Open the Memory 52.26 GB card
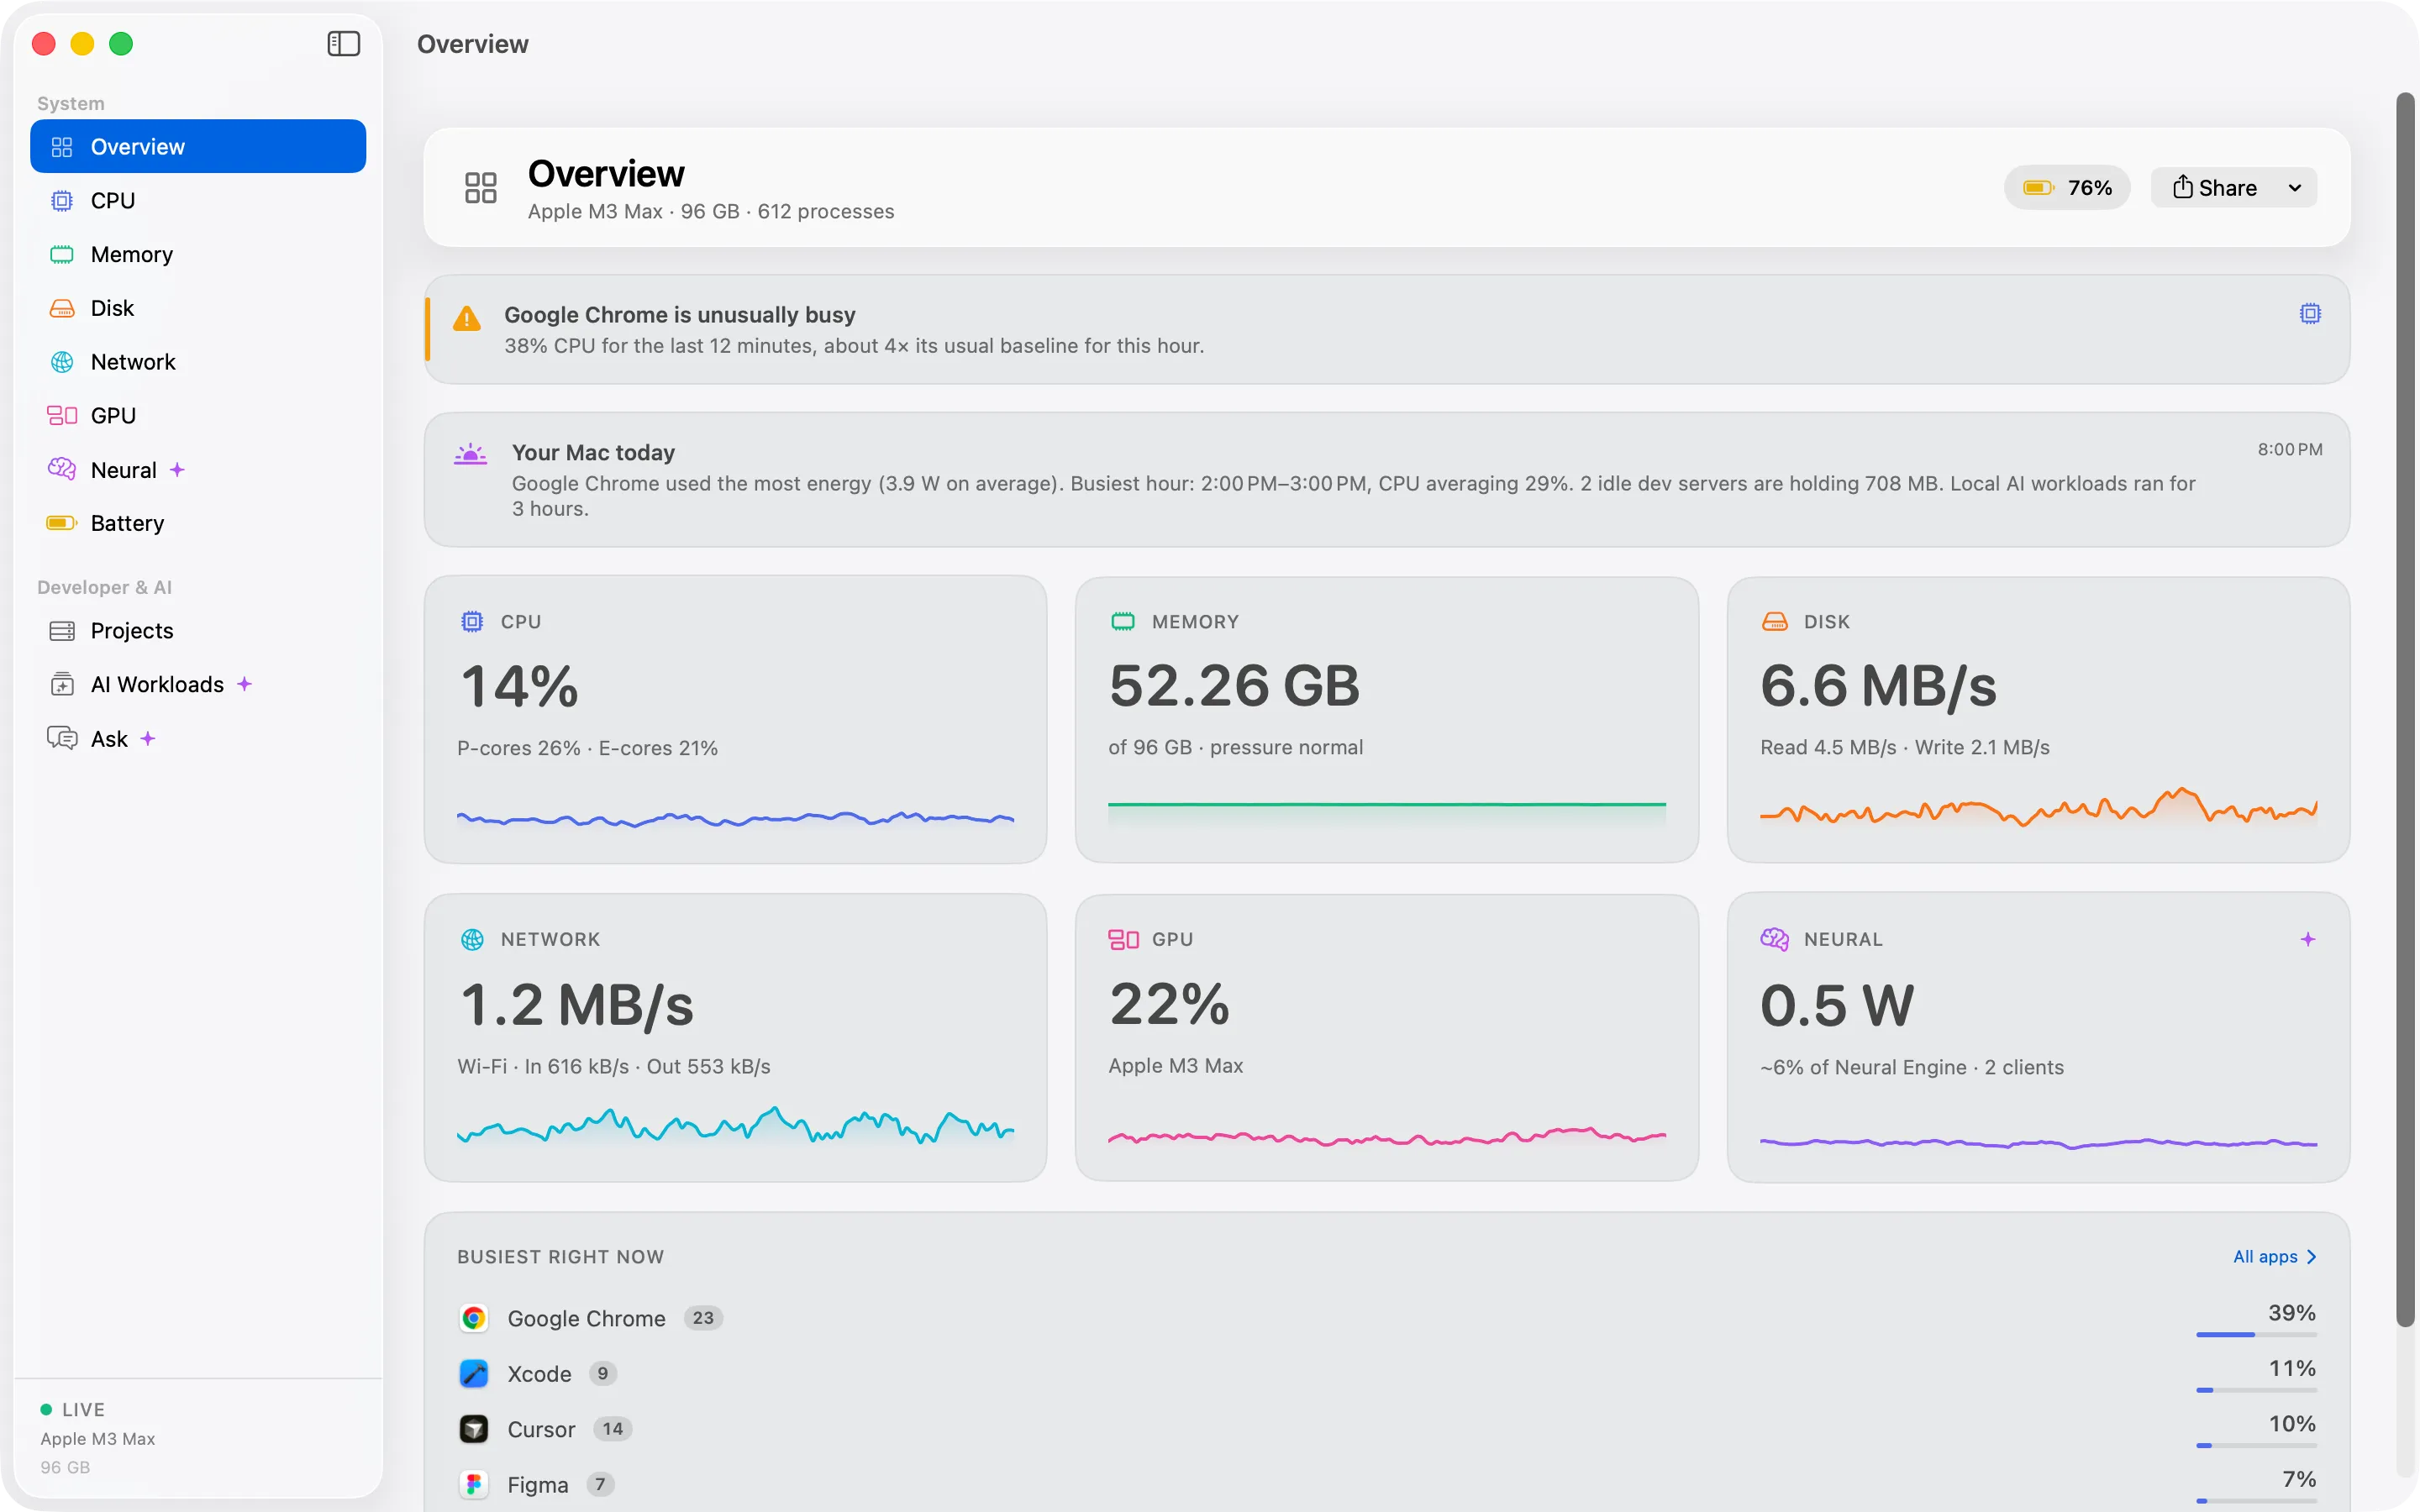Screen dimensions: 2420x1512 [1386, 719]
